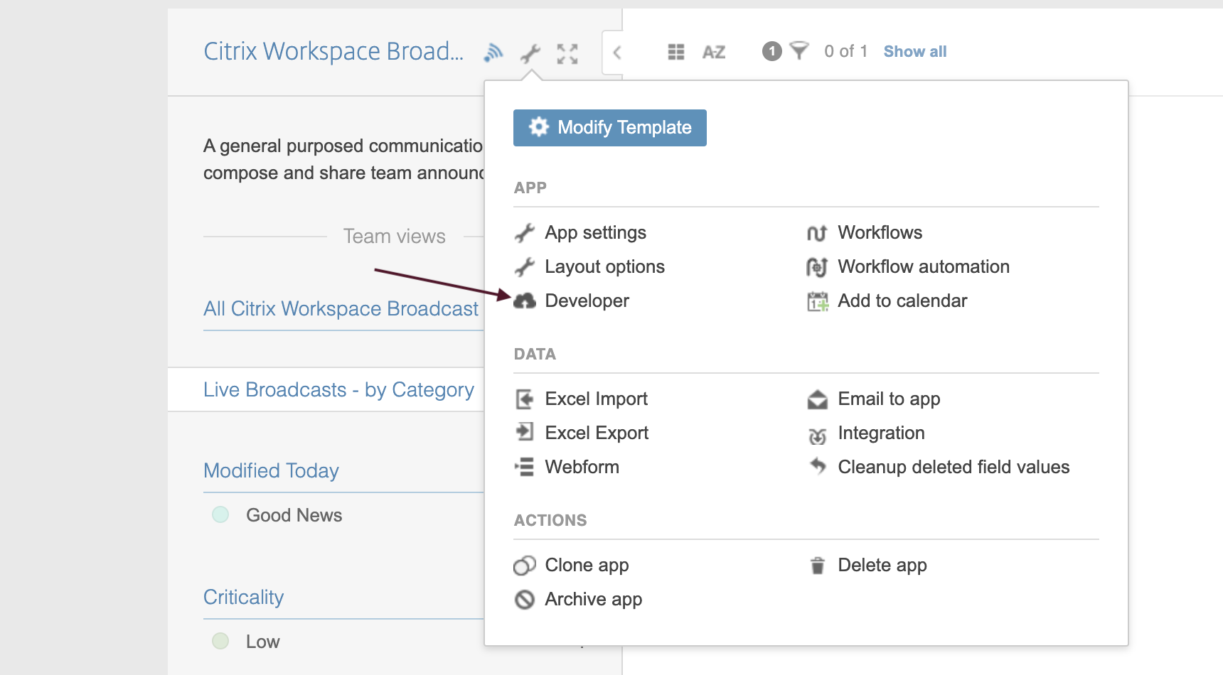Click the Delete app trash icon
Screen dimensions: 1223x675
click(818, 566)
